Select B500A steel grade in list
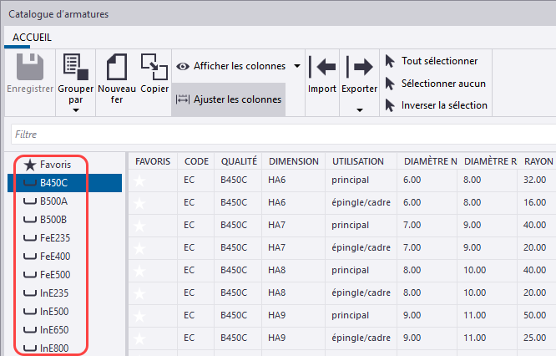This screenshot has height=356, width=556. tap(53, 201)
